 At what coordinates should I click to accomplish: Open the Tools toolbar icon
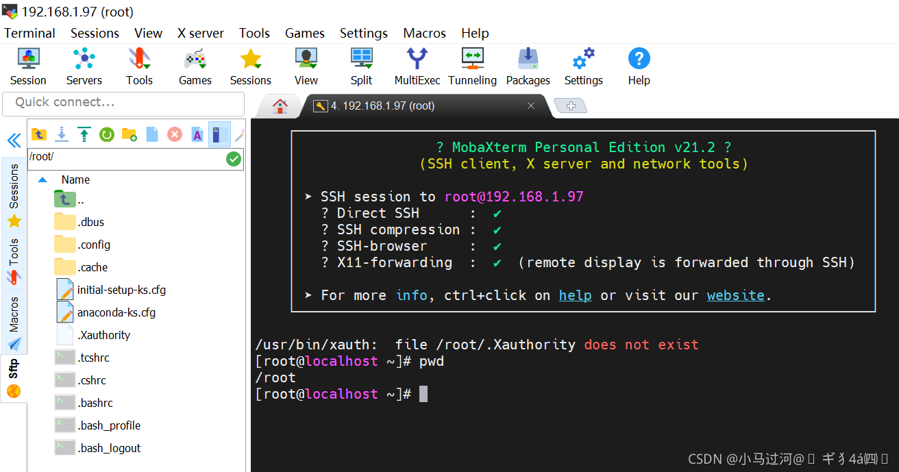click(139, 66)
